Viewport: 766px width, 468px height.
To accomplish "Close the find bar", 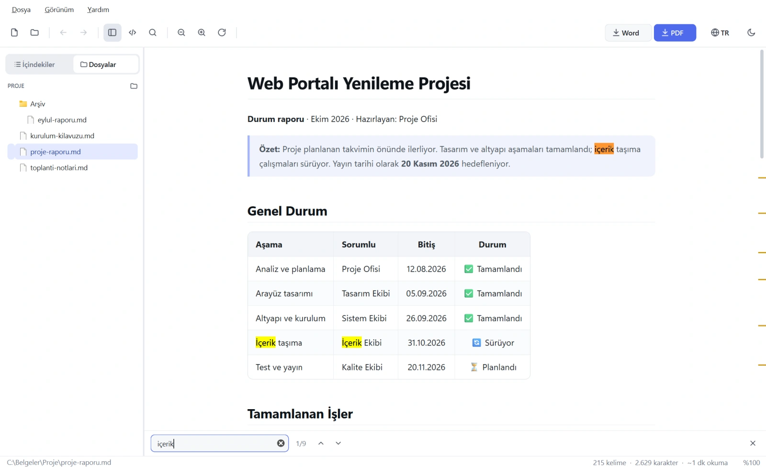I will (753, 444).
